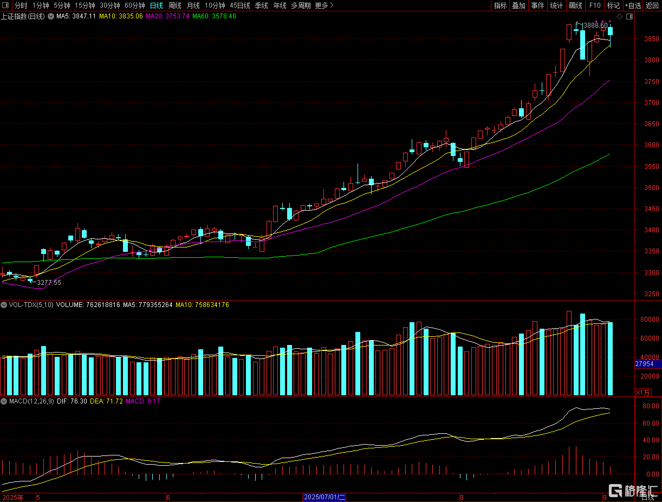The image size is (662, 502).
Task: Open the 指标 indicators button
Action: coord(500,5)
